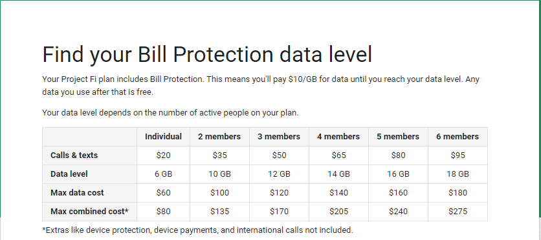Select the 6 members column header
This screenshot has height=240, width=541.
pyautogui.click(x=458, y=137)
